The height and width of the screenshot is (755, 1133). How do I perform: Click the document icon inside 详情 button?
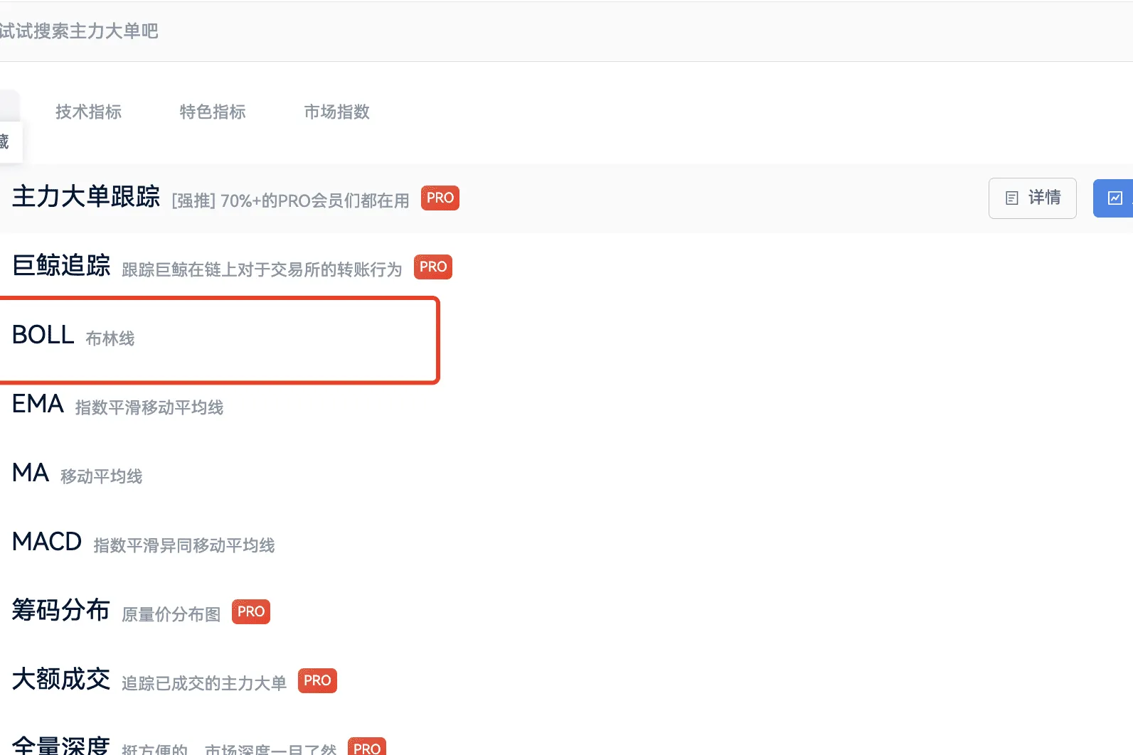click(x=1012, y=198)
